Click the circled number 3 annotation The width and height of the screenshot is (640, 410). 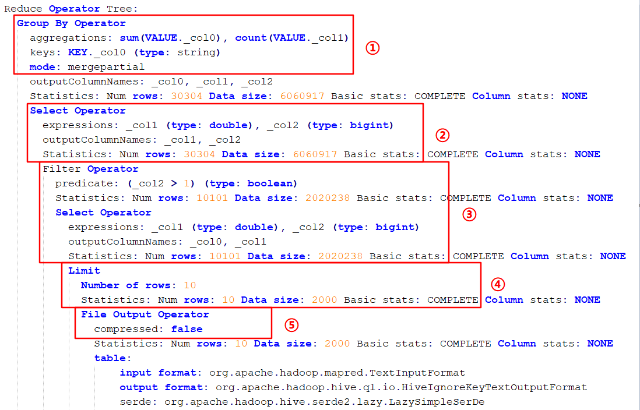click(x=469, y=214)
